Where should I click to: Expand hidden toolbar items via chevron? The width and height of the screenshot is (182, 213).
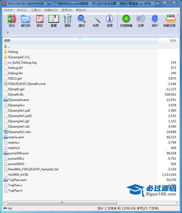(178, 14)
